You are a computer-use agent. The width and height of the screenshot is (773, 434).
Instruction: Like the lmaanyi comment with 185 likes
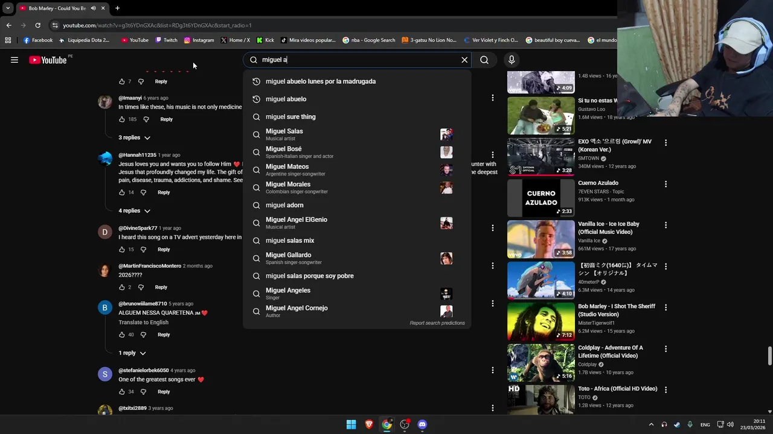[121, 119]
